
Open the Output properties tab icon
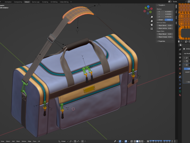180,58
